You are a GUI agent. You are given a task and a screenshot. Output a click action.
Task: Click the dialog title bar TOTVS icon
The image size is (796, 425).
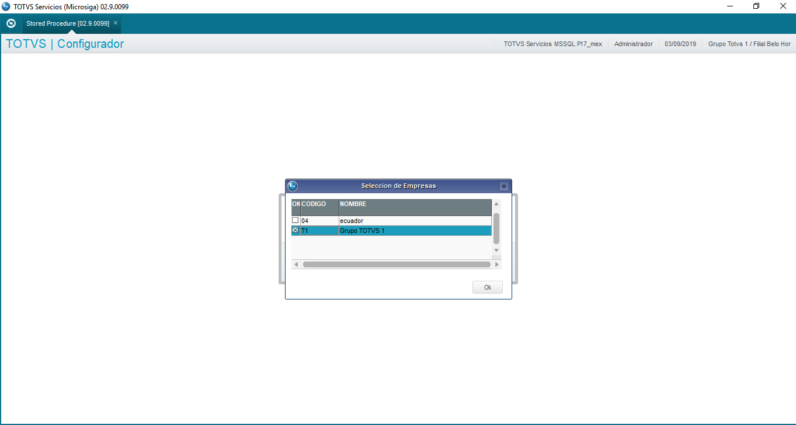[293, 186]
